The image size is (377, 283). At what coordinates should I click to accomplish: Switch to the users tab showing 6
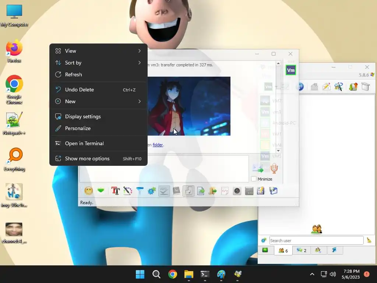pyautogui.click(x=283, y=251)
